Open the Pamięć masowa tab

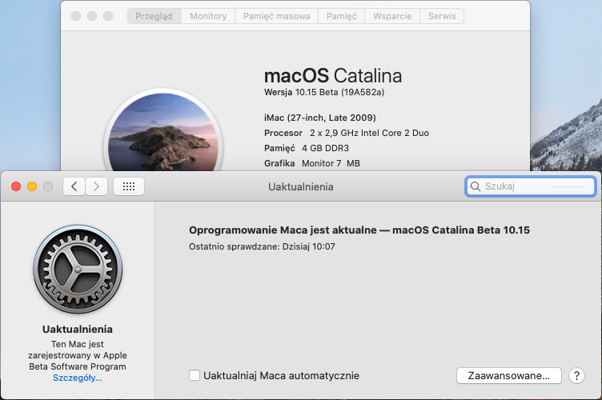276,16
